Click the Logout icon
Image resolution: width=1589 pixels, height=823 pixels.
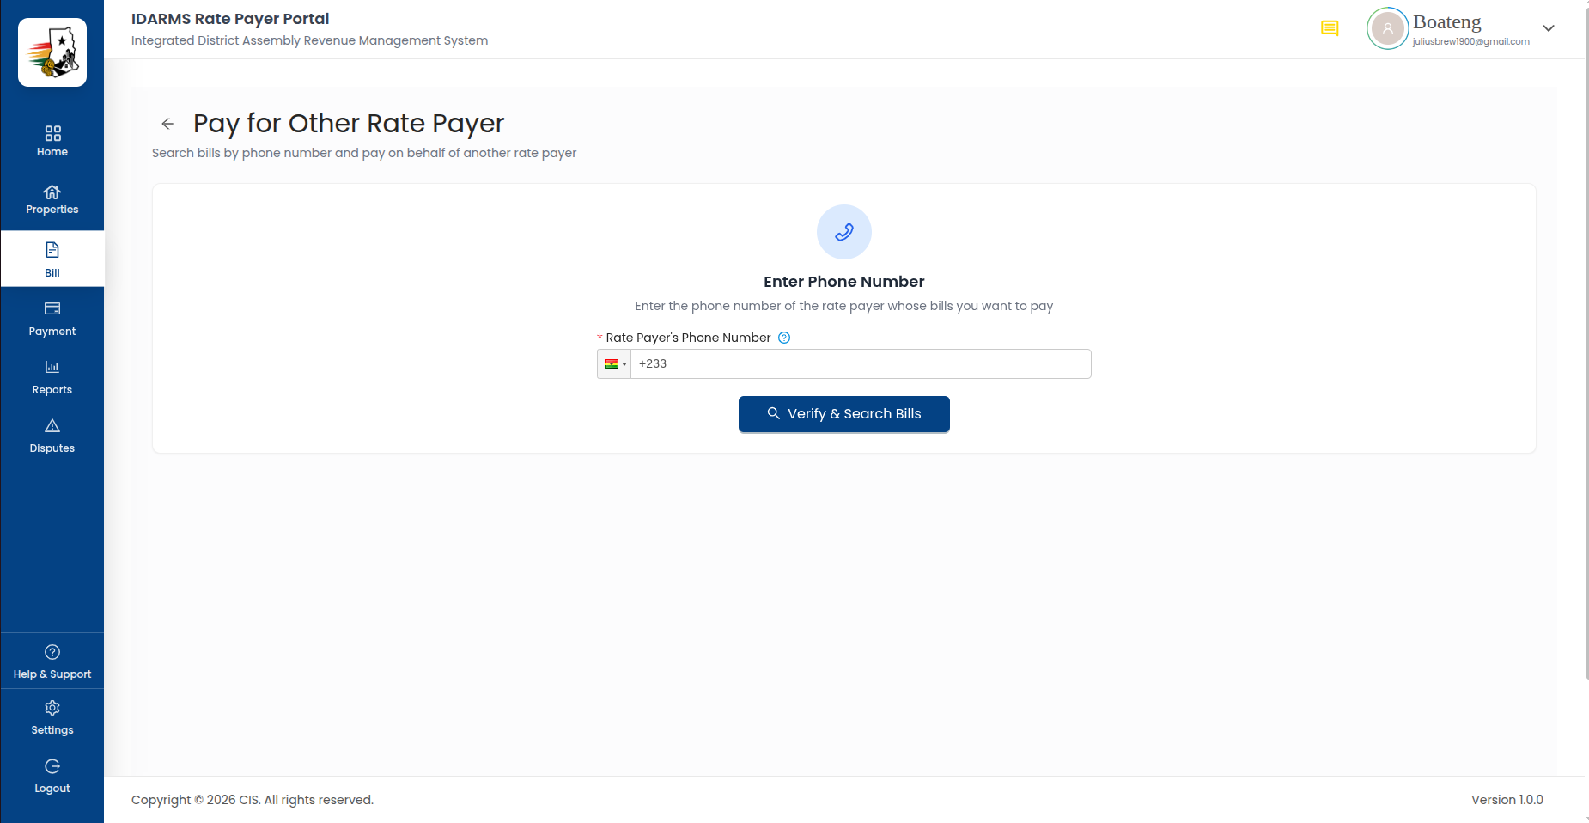[x=52, y=766]
